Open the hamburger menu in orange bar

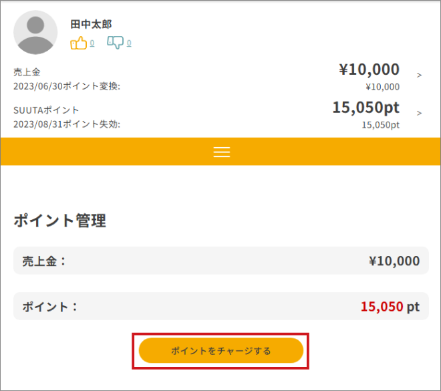point(222,152)
